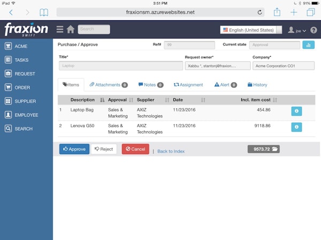The image size is (321, 240).
Task: Open Safari bookmarks book icon
Action: pyautogui.click(x=44, y=12)
